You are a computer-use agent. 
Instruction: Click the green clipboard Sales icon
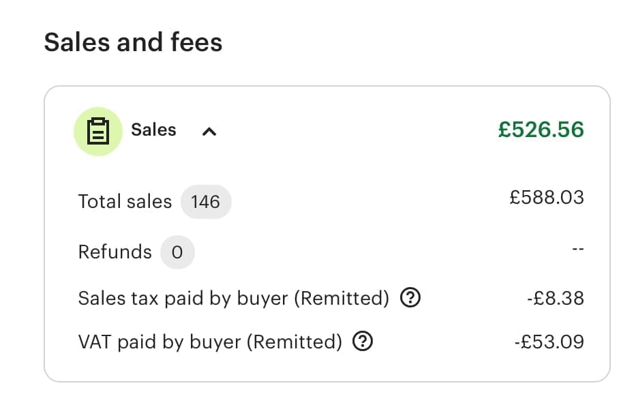pyautogui.click(x=98, y=131)
